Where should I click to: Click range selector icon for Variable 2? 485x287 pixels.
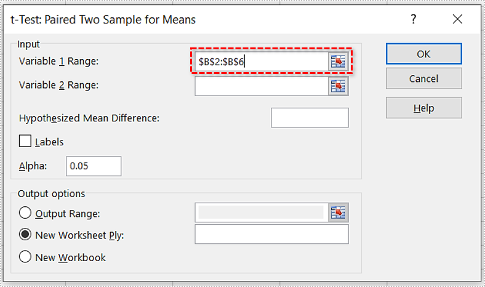pos(339,86)
